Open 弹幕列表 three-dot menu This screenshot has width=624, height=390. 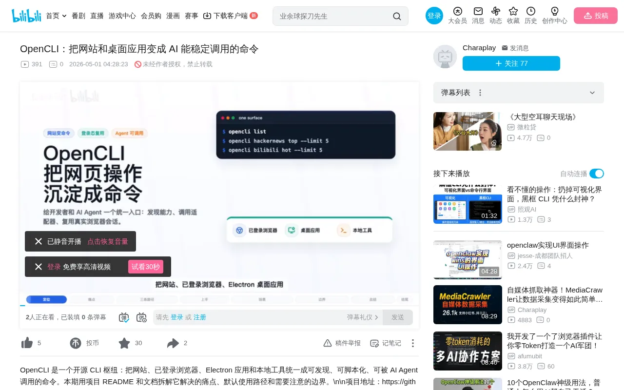[x=480, y=93]
